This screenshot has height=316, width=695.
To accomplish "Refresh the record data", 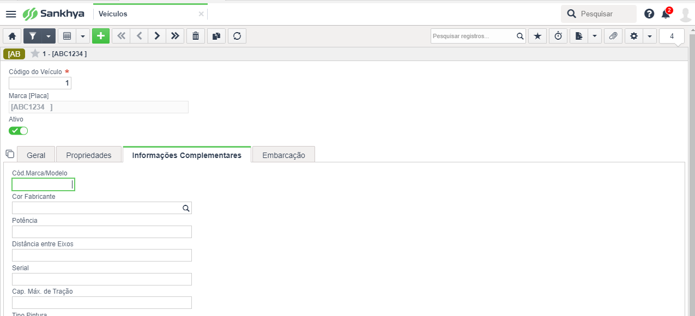I will point(237,36).
